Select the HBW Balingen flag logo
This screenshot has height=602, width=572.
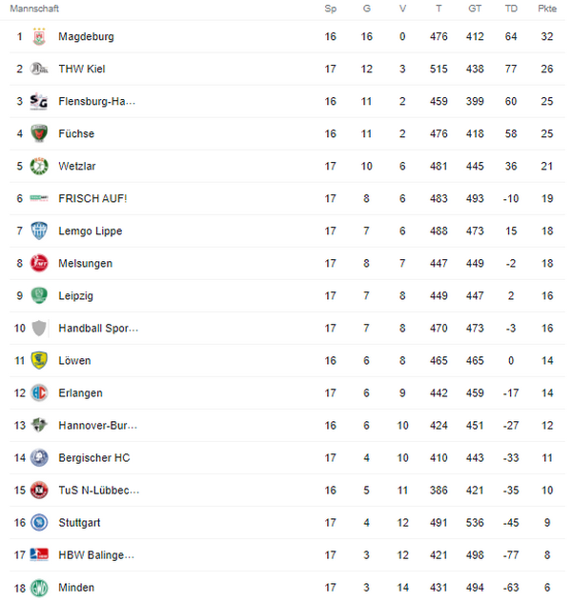click(39, 554)
